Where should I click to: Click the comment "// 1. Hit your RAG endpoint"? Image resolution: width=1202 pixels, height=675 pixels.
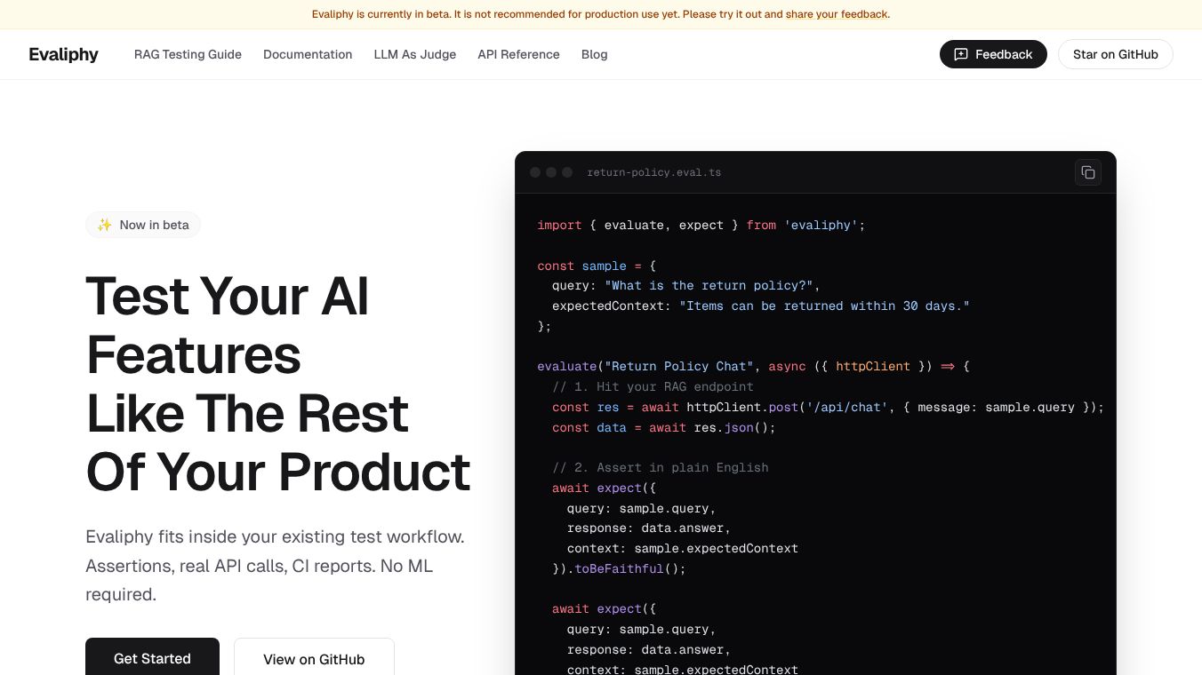pyautogui.click(x=653, y=386)
